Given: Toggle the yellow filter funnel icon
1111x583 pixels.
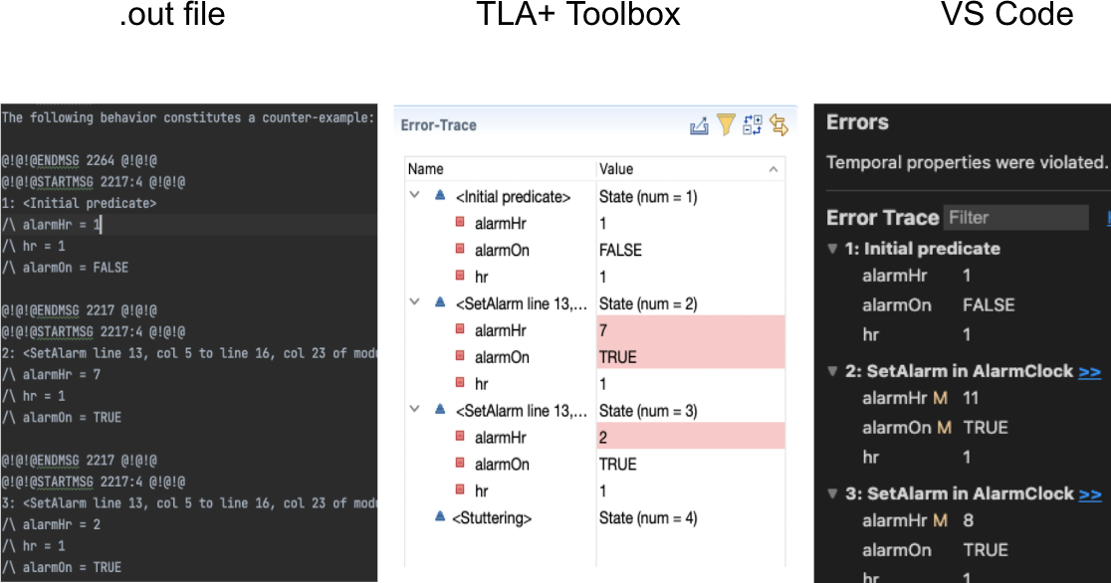Looking at the screenshot, I should (726, 125).
